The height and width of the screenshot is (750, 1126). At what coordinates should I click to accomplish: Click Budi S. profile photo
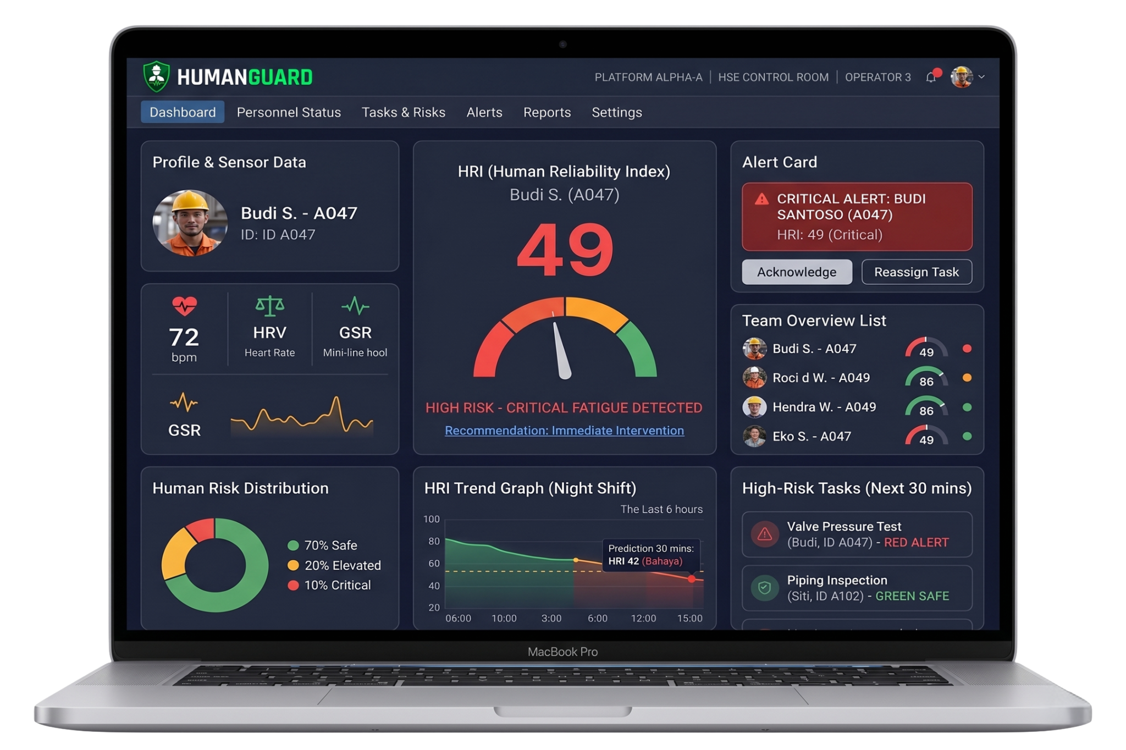coord(190,223)
